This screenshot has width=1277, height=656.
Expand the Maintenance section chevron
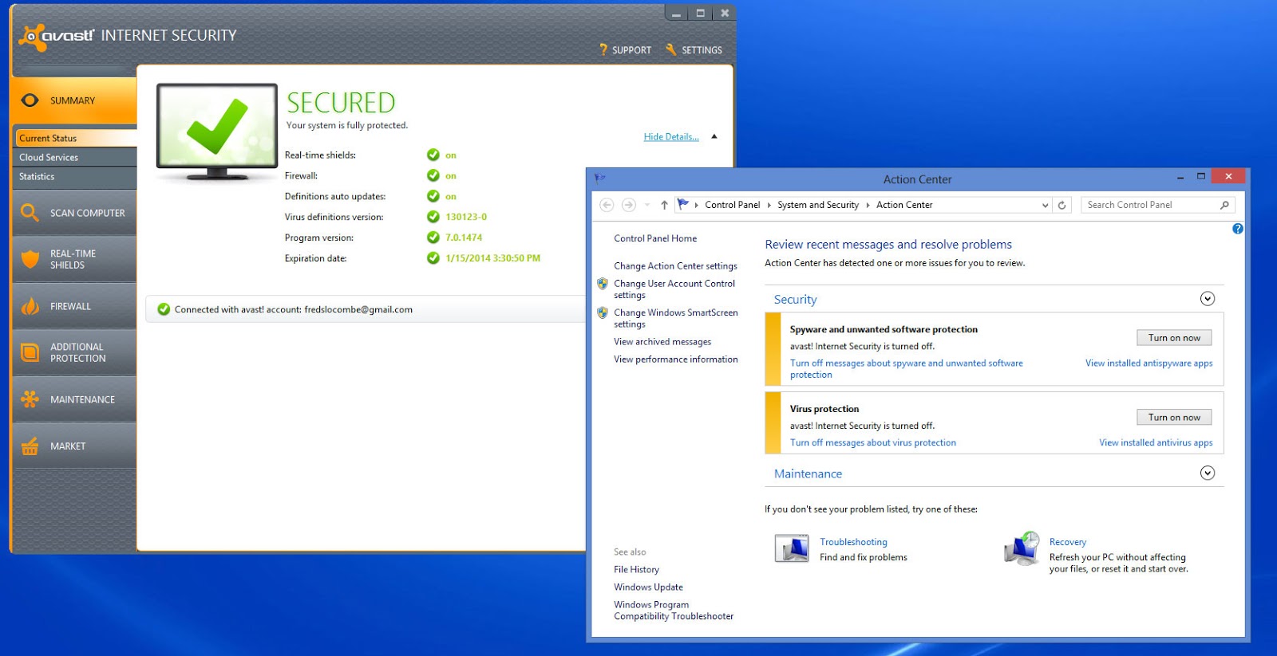tap(1208, 473)
